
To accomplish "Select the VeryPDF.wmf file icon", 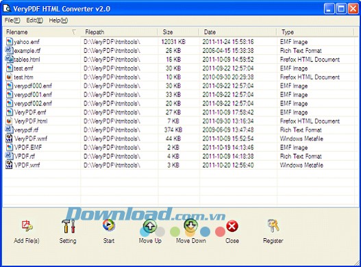I will (9, 138).
